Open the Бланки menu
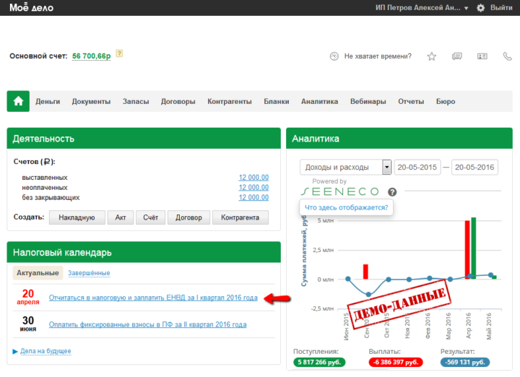The height and width of the screenshot is (377, 520). (277, 101)
